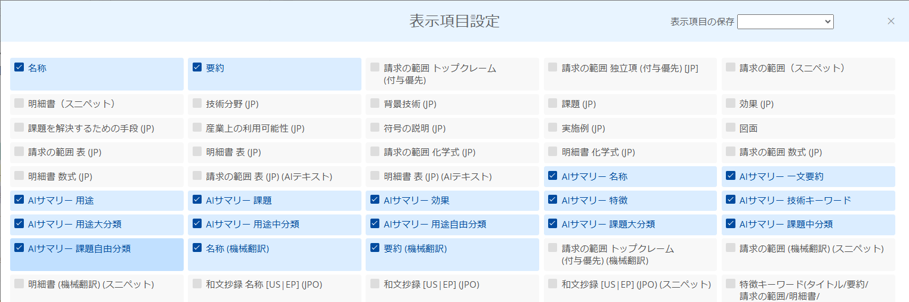Check the 効果 (JP) item
909x302 pixels.
pyautogui.click(x=731, y=104)
